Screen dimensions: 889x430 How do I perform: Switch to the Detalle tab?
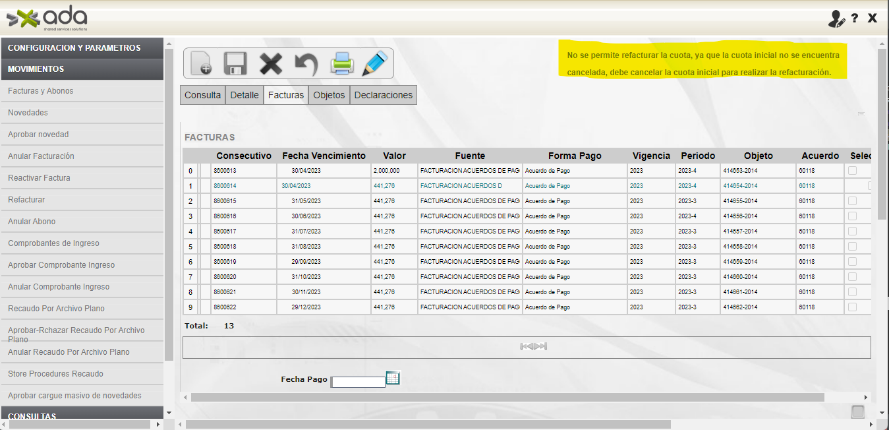click(244, 95)
